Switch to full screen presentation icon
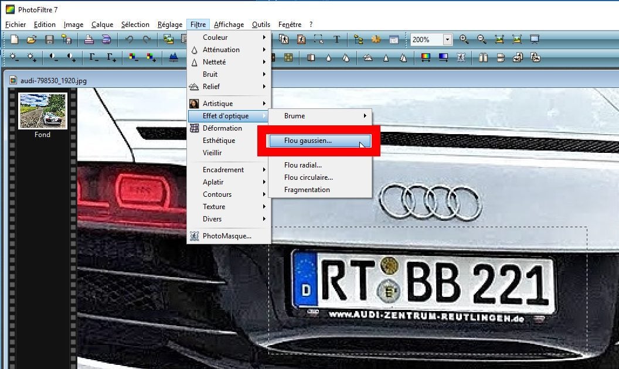The image size is (619, 369). click(535, 39)
